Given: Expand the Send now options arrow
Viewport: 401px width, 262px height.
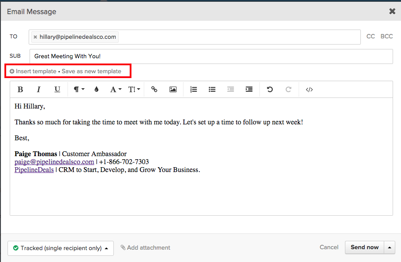Looking at the screenshot, I should tap(390, 247).
